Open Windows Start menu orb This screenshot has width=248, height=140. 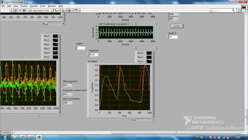[5, 137]
